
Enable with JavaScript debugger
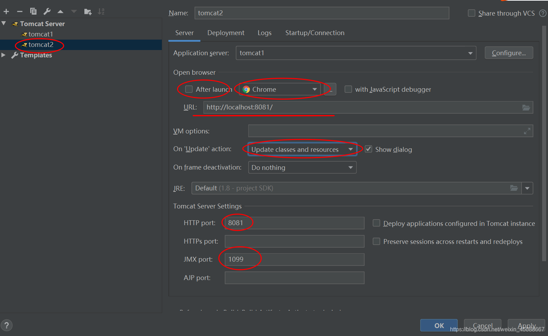point(348,89)
